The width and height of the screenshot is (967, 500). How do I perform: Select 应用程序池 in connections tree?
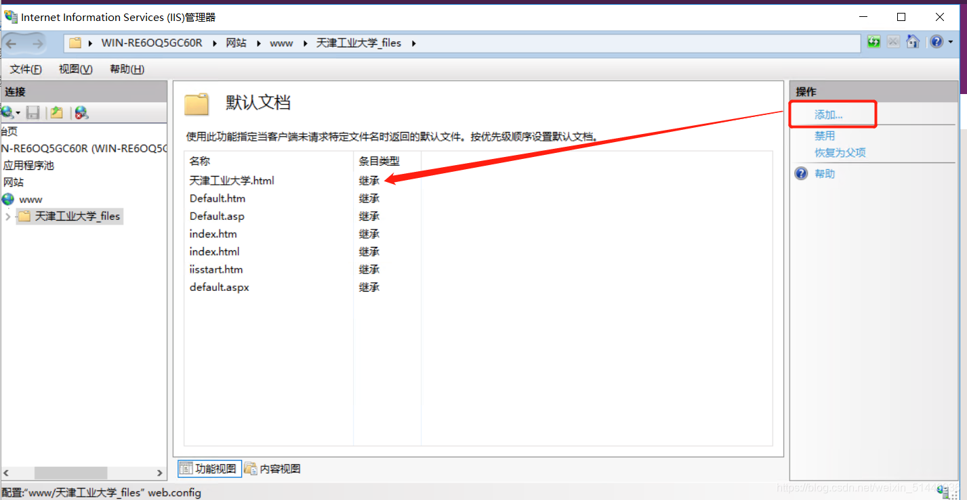click(28, 165)
